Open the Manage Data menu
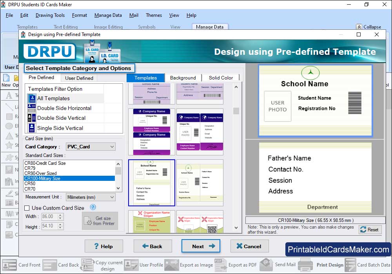Screen dimensions: 392x274 coord(108,15)
